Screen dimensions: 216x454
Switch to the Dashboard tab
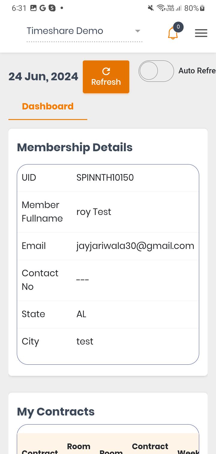tap(48, 106)
